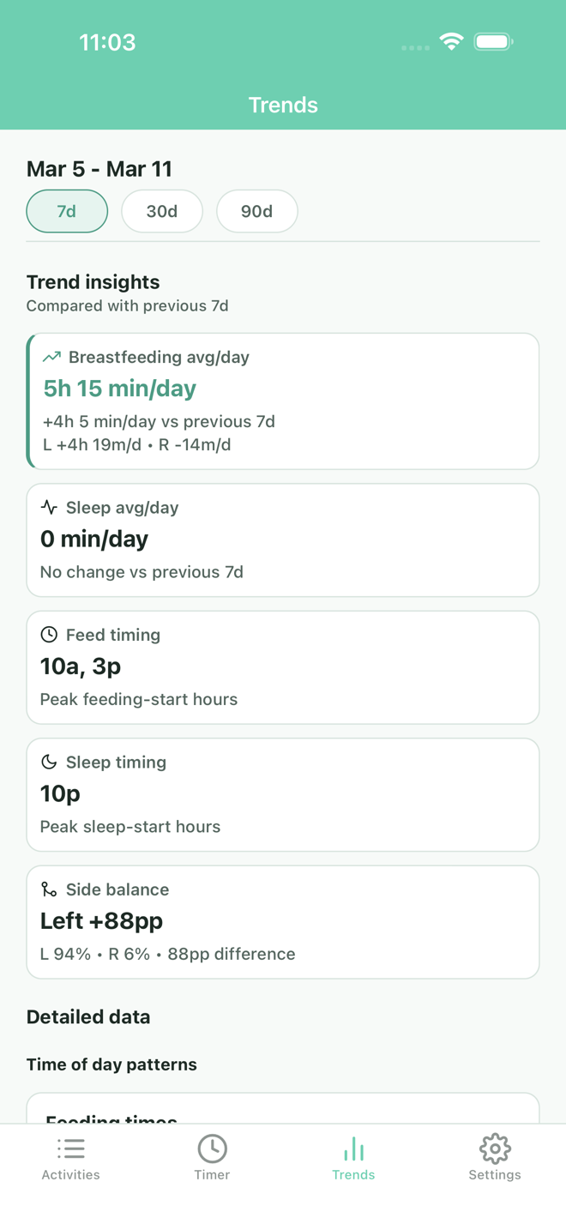
Task: Select the 7d time range
Action: pos(67,211)
